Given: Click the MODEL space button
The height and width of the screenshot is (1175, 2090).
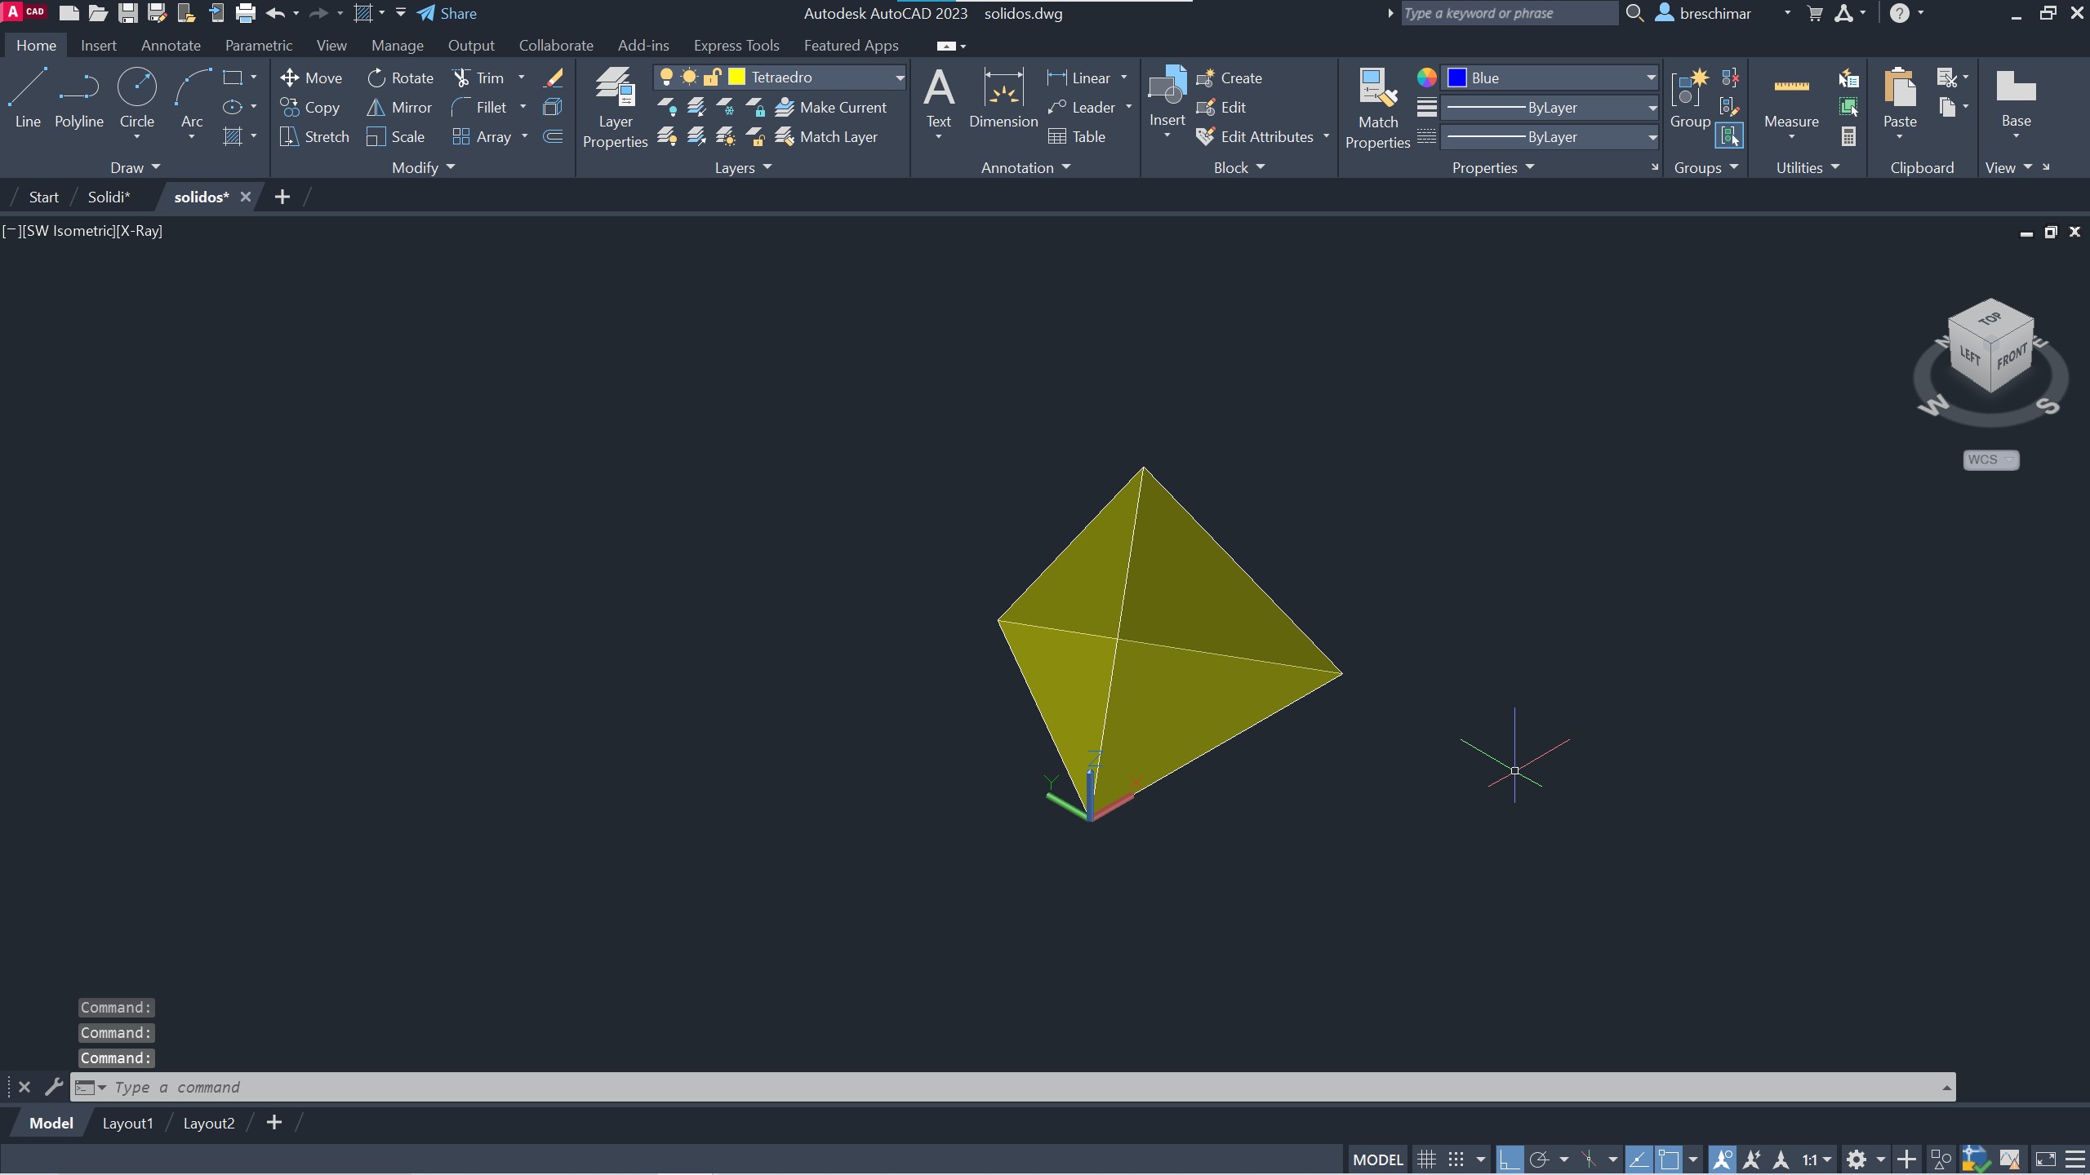Looking at the screenshot, I should click(x=1377, y=1159).
